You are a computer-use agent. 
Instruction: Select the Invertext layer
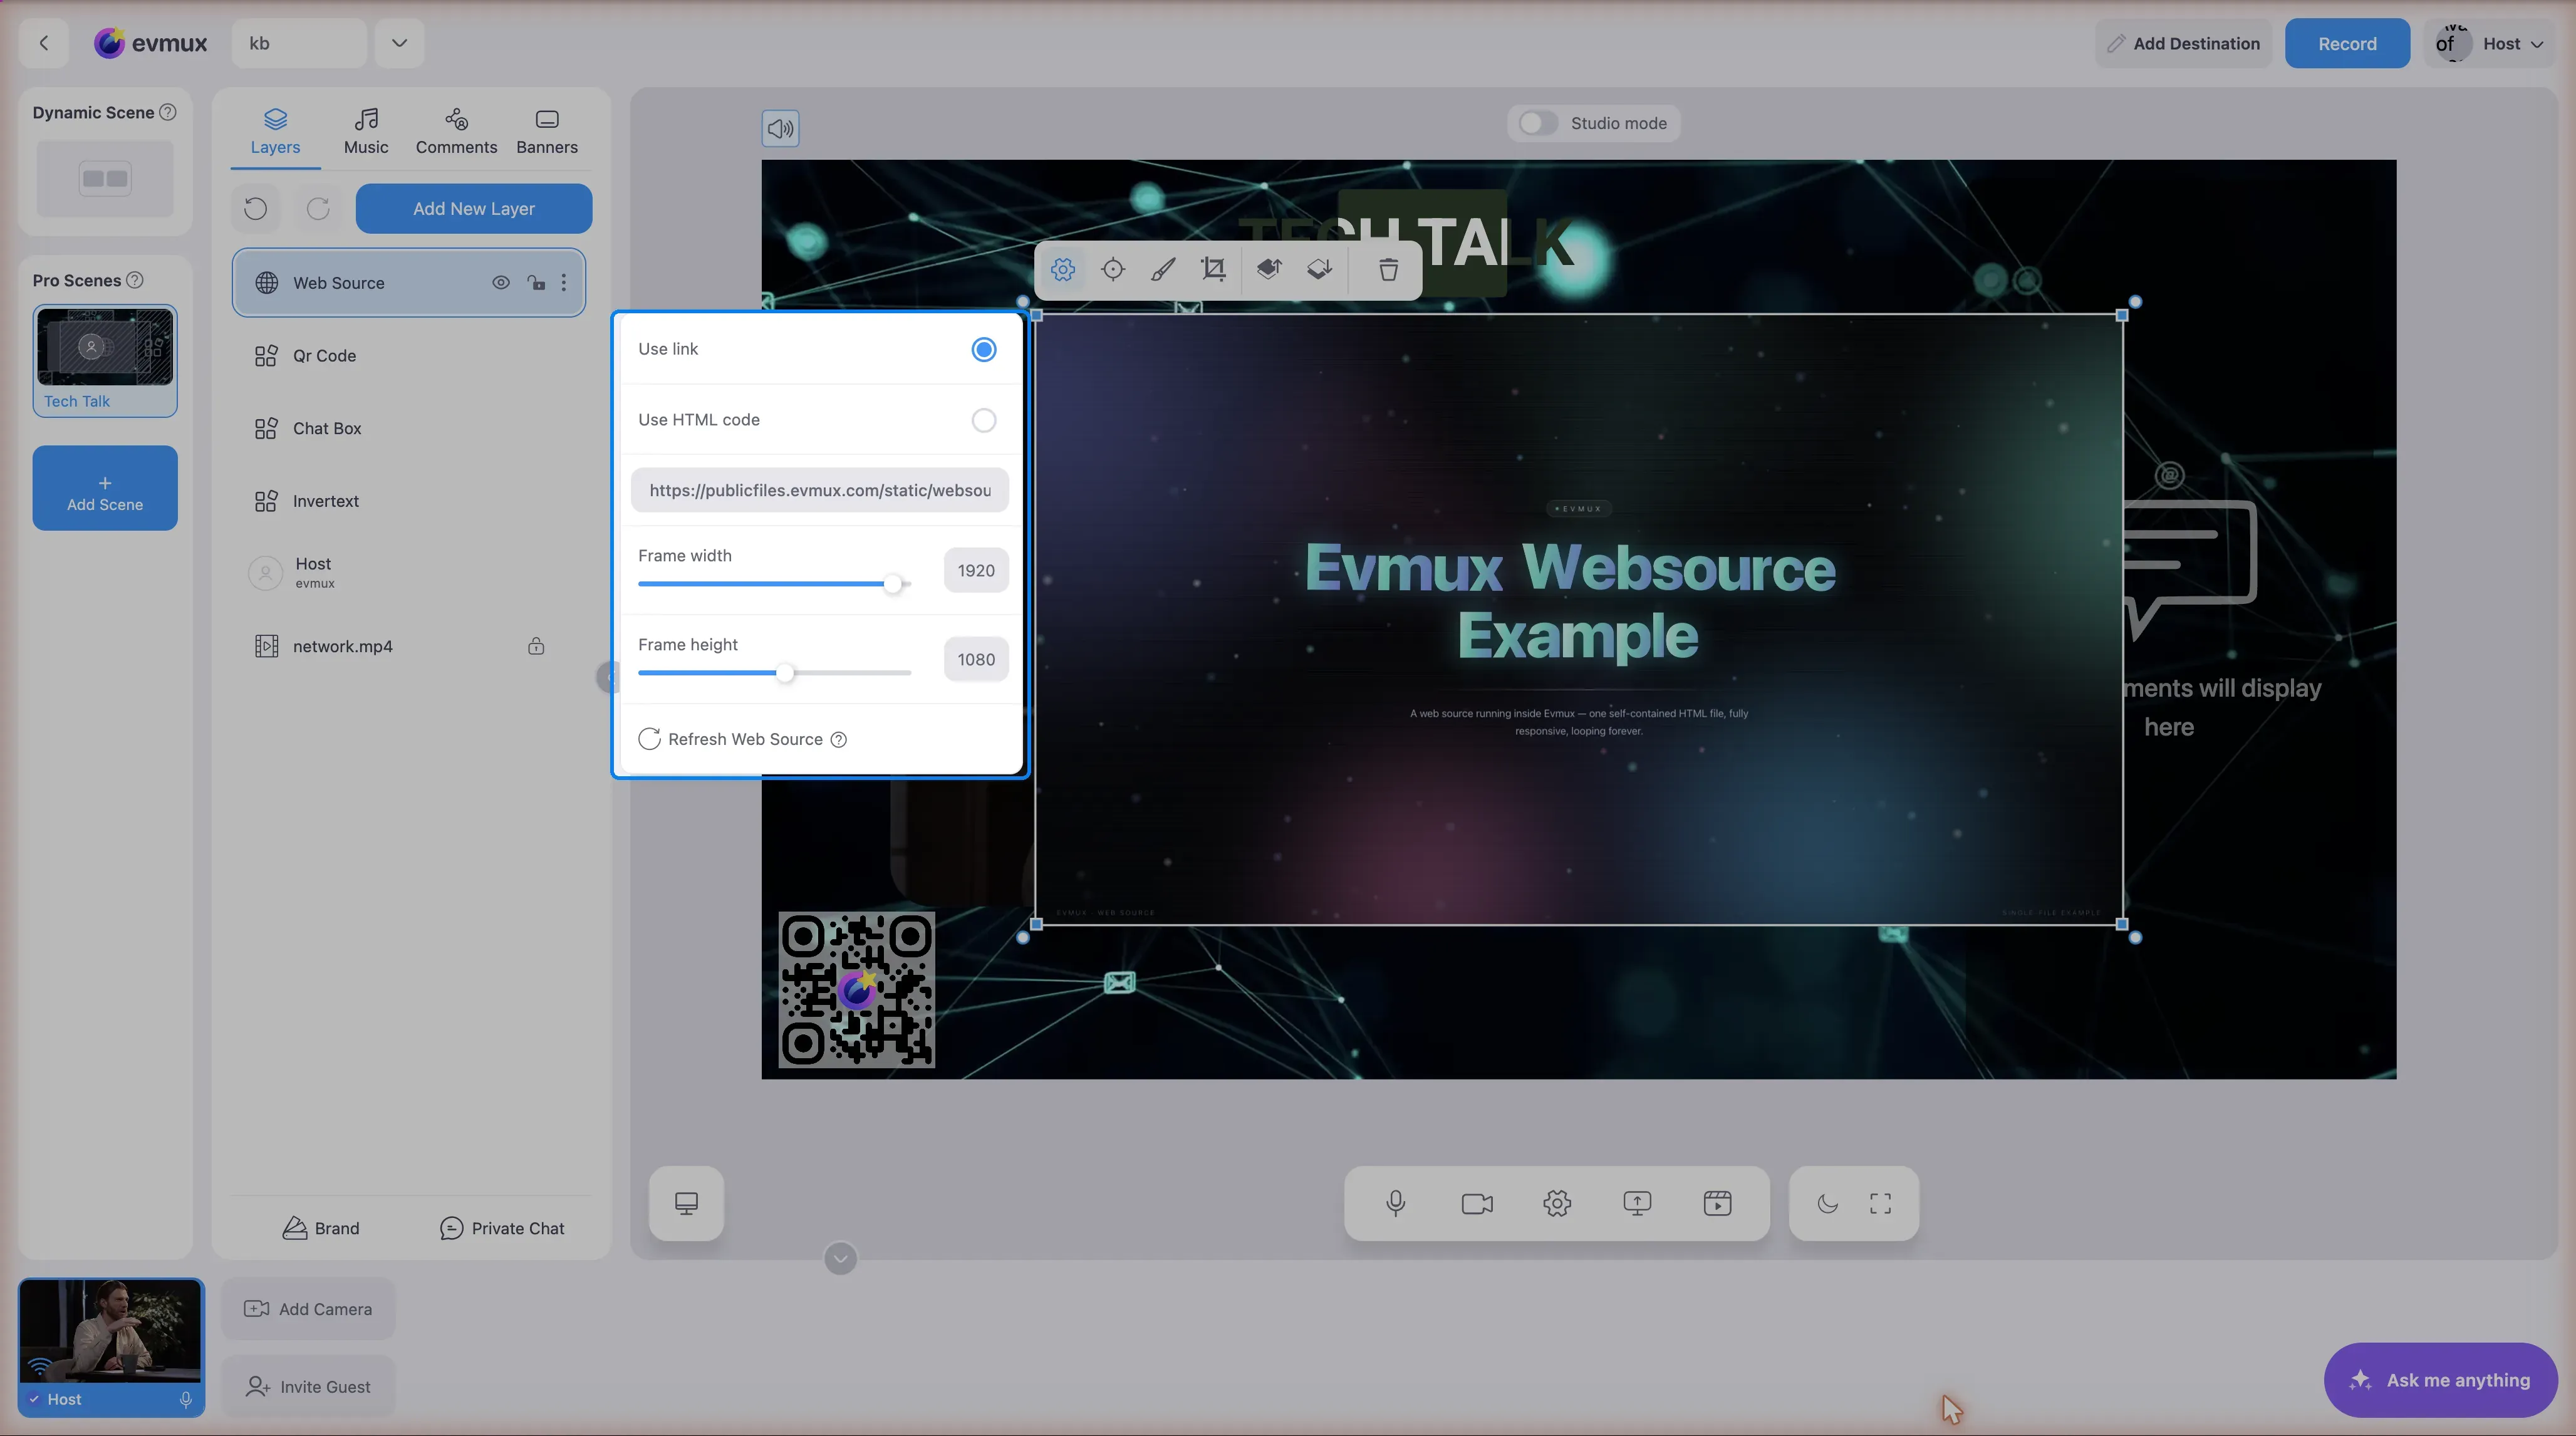point(408,501)
